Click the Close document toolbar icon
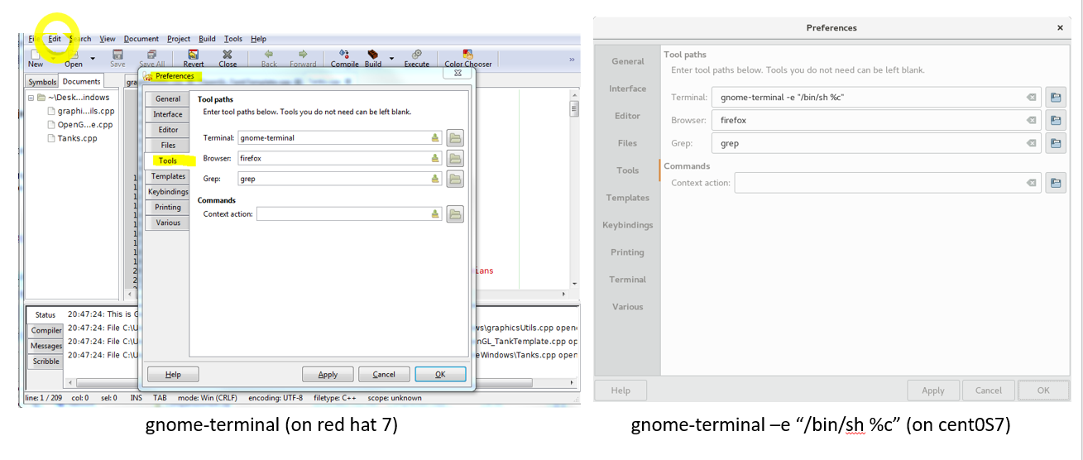The width and height of the screenshot is (1083, 460). tap(228, 57)
